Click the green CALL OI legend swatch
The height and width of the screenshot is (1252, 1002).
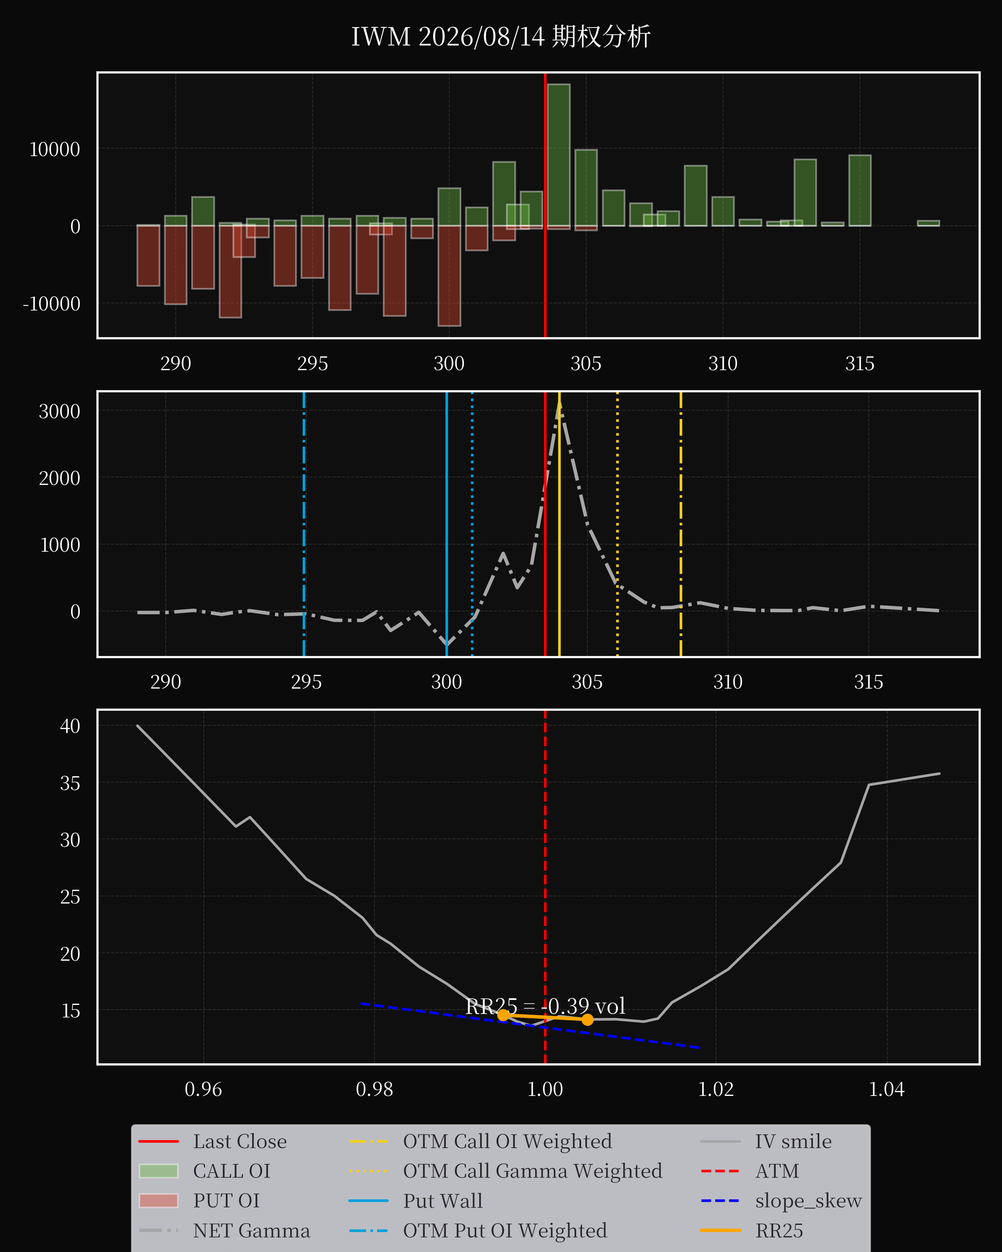(x=159, y=1171)
